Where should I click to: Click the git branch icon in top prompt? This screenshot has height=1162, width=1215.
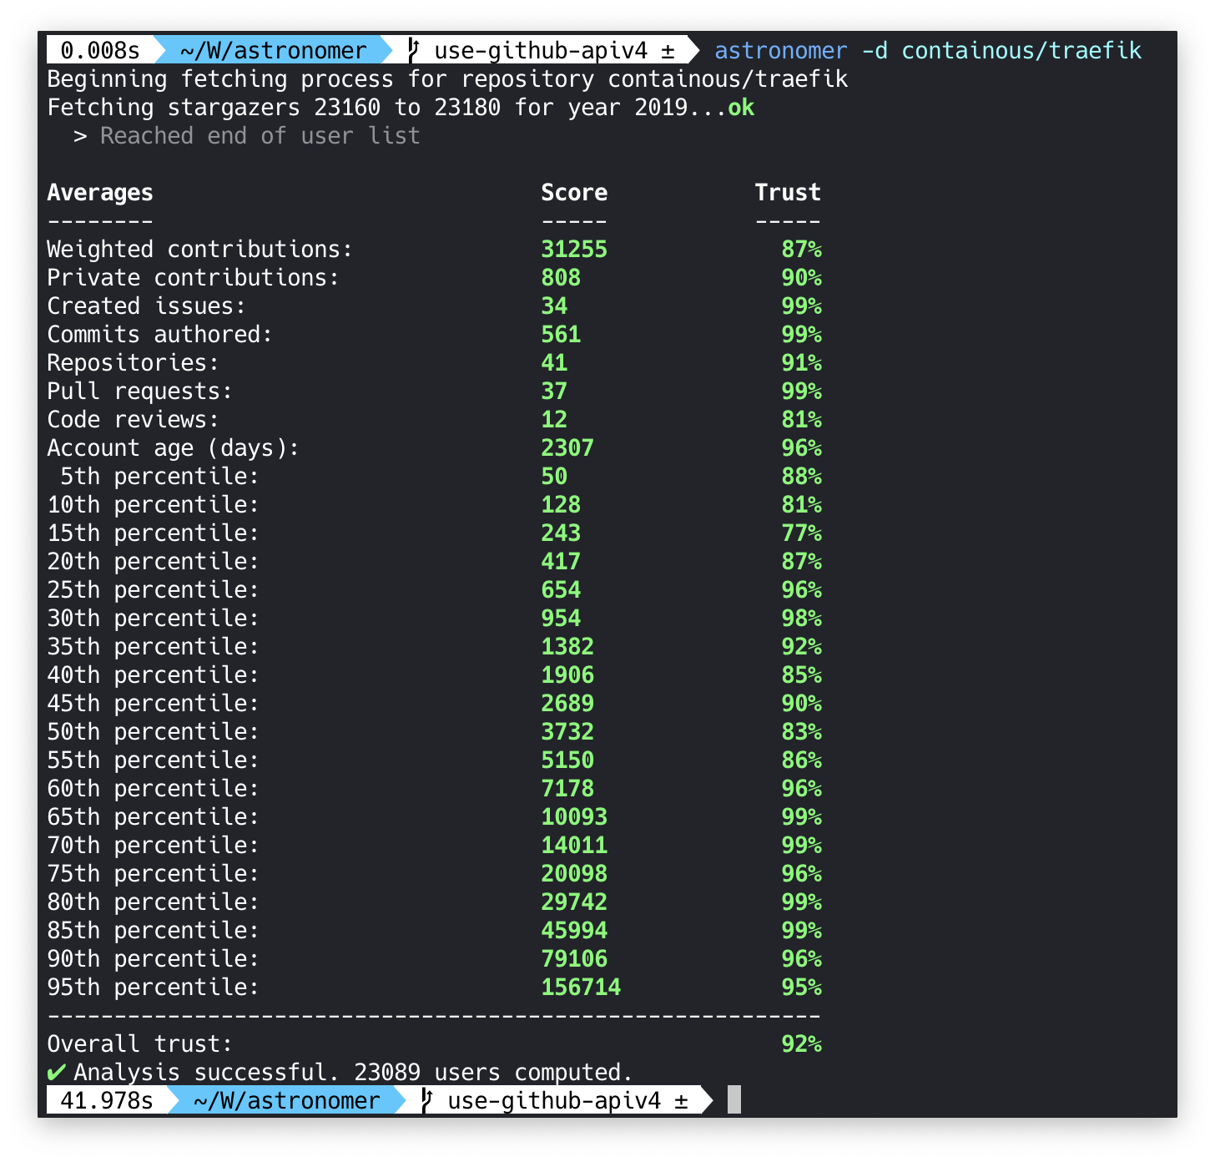click(x=414, y=50)
